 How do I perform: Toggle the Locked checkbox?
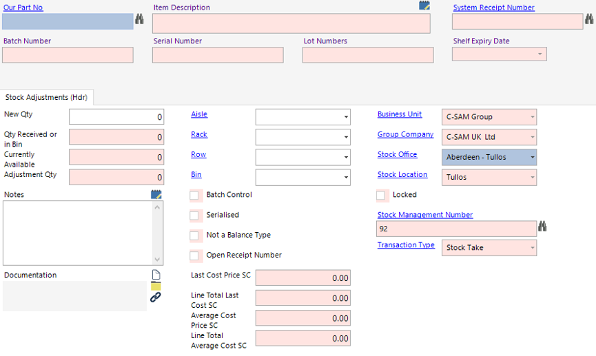tap(382, 196)
